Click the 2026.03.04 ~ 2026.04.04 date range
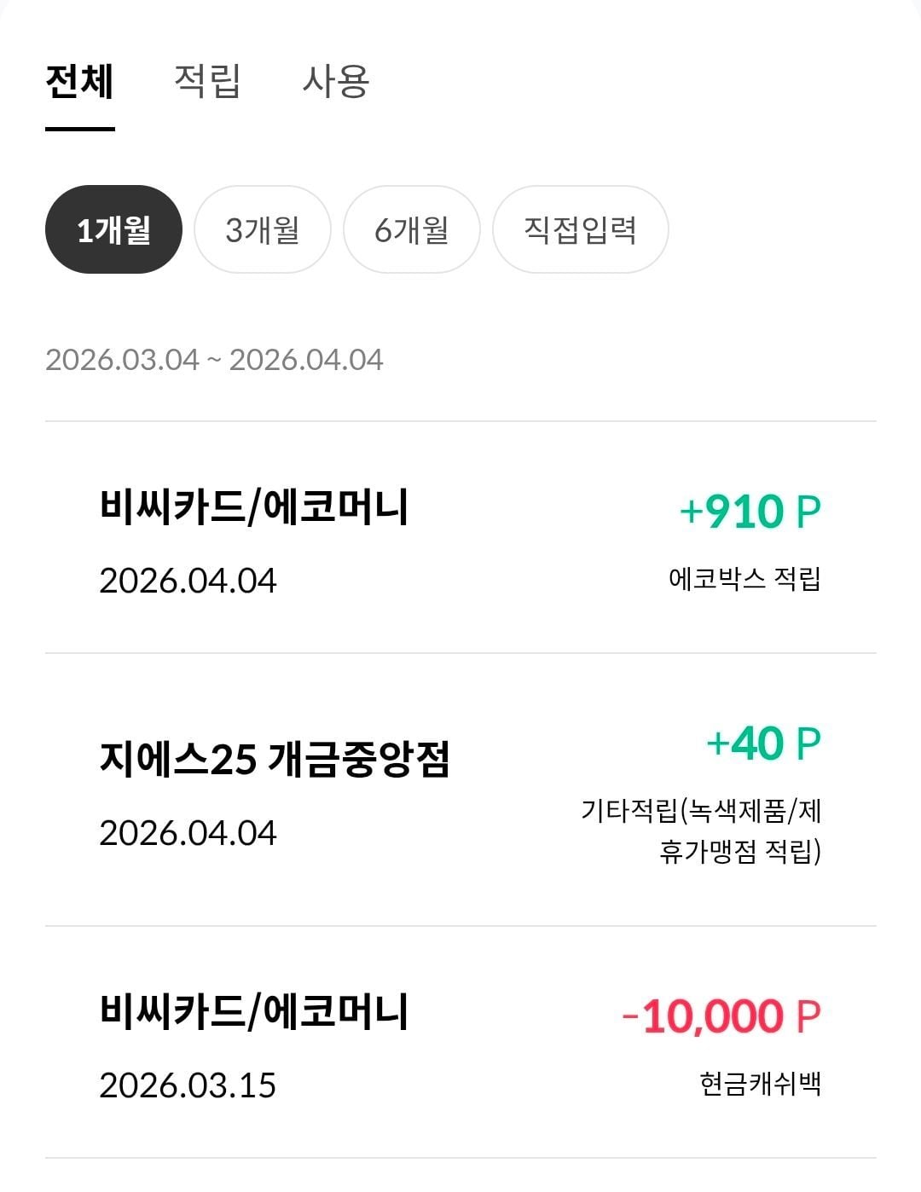 214,360
